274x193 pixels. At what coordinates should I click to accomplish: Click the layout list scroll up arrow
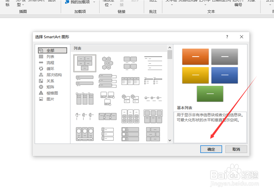170,48
